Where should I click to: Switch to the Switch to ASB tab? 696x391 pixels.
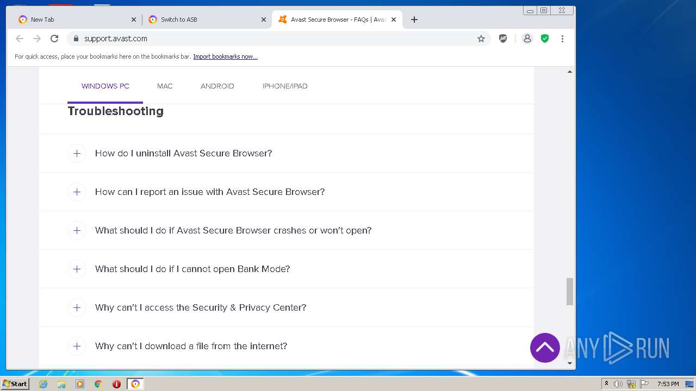point(207,20)
